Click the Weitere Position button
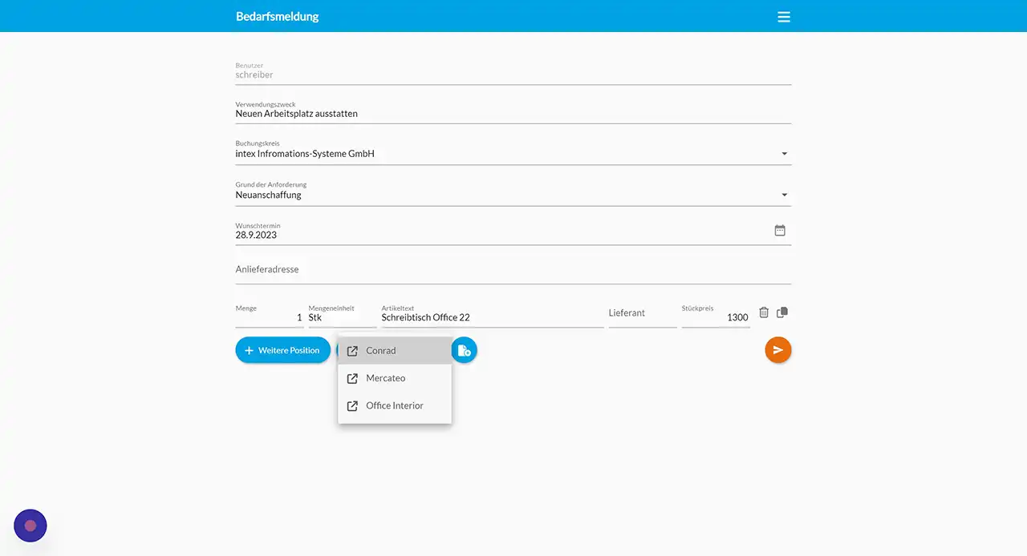This screenshot has width=1027, height=556. [282, 350]
